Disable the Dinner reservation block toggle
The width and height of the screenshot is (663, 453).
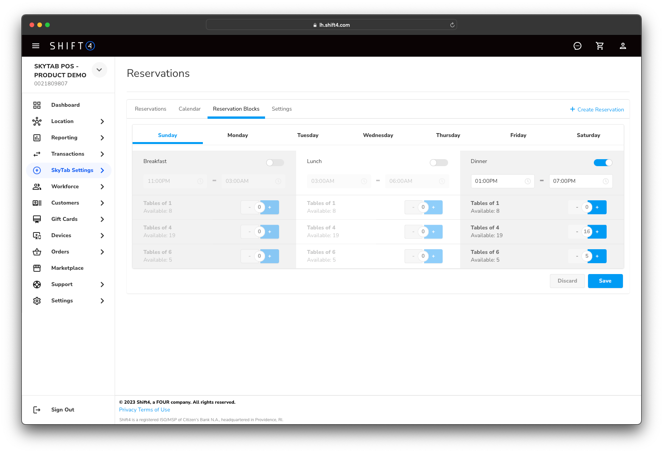pyautogui.click(x=603, y=163)
